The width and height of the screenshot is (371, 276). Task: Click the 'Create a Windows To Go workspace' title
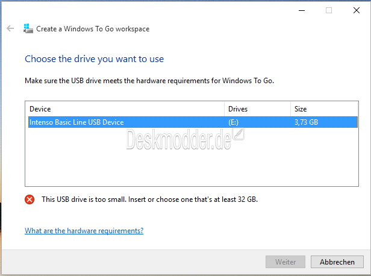point(93,29)
